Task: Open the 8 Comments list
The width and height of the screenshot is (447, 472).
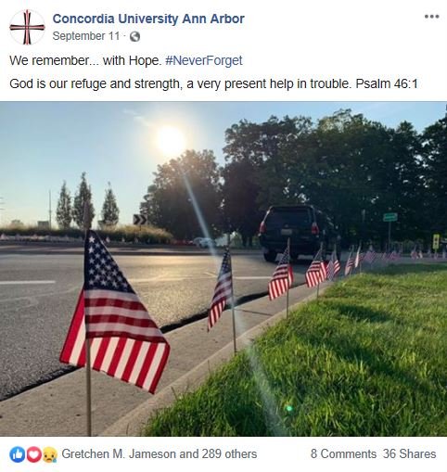Action: [343, 453]
